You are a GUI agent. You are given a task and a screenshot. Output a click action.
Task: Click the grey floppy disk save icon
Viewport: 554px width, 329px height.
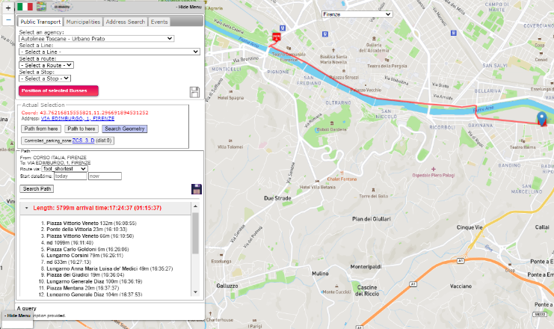194,92
